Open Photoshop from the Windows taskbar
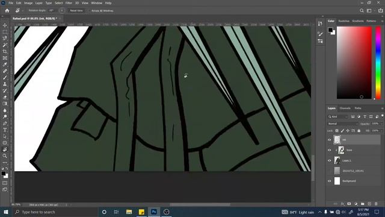 (x=154, y=212)
